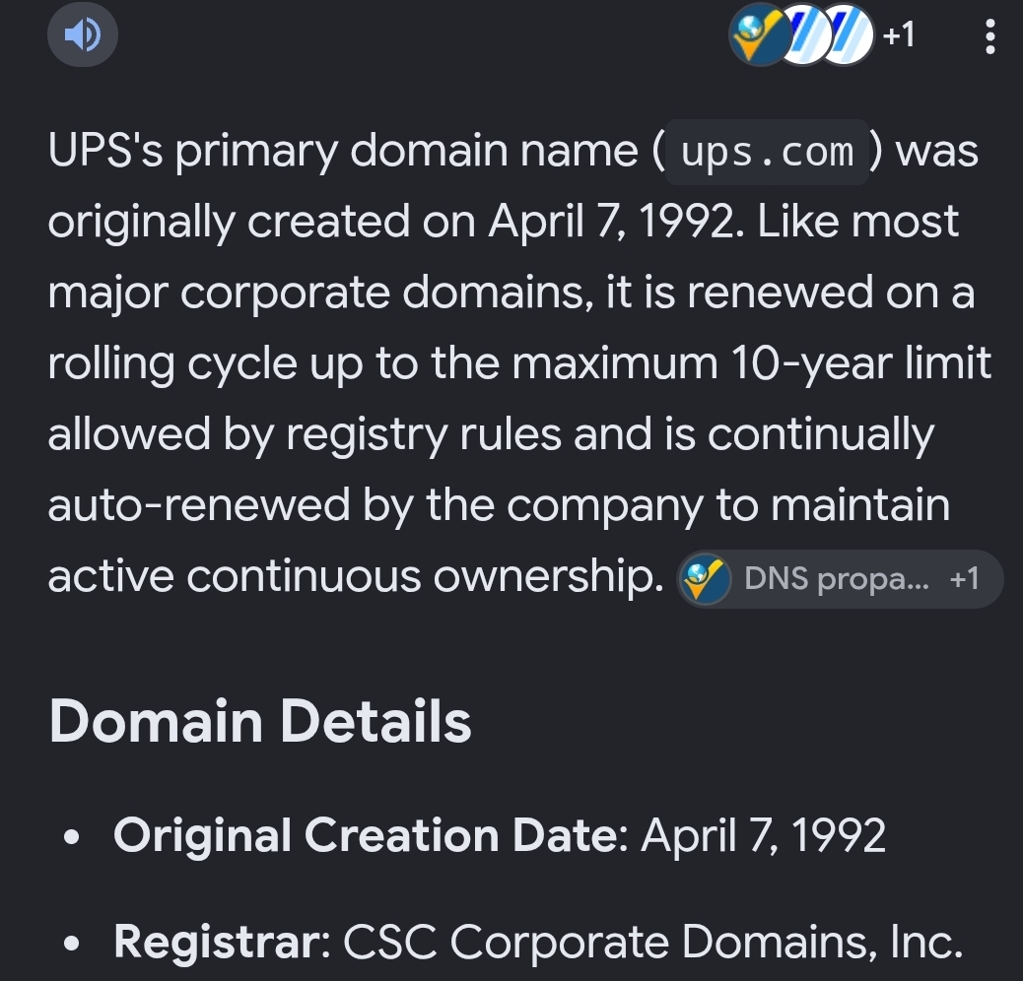Click the last blue-striped source favicon beside +1

847,34
